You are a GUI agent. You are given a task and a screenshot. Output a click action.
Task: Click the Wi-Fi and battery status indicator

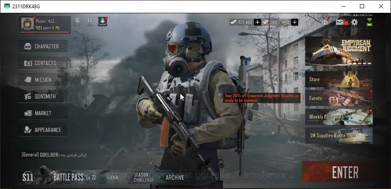click(x=369, y=22)
